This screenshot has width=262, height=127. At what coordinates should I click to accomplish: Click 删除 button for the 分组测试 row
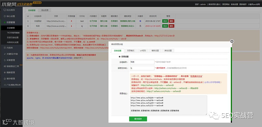pyautogui.click(x=171, y=21)
